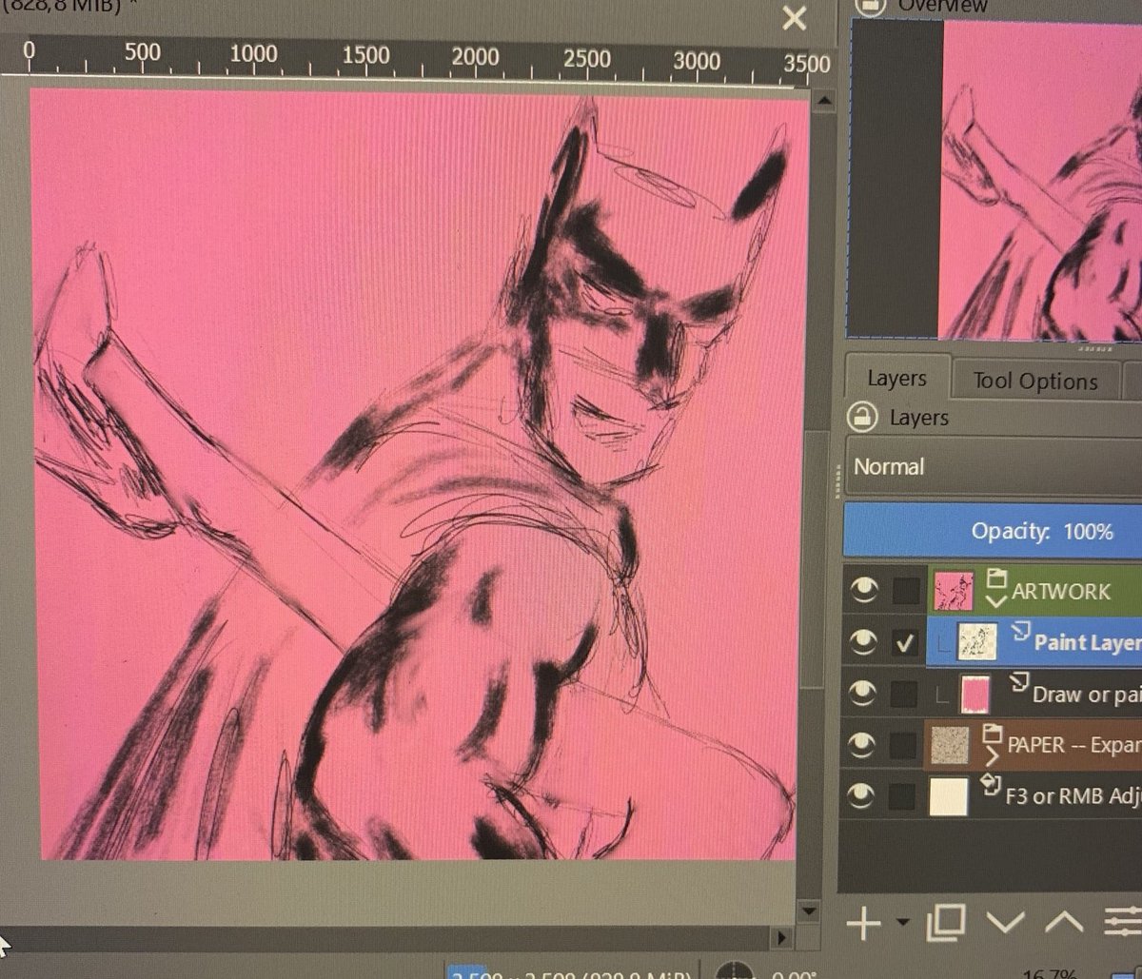Collapse the ARTWORK group with its down chevron
The height and width of the screenshot is (979, 1142).
[996, 601]
